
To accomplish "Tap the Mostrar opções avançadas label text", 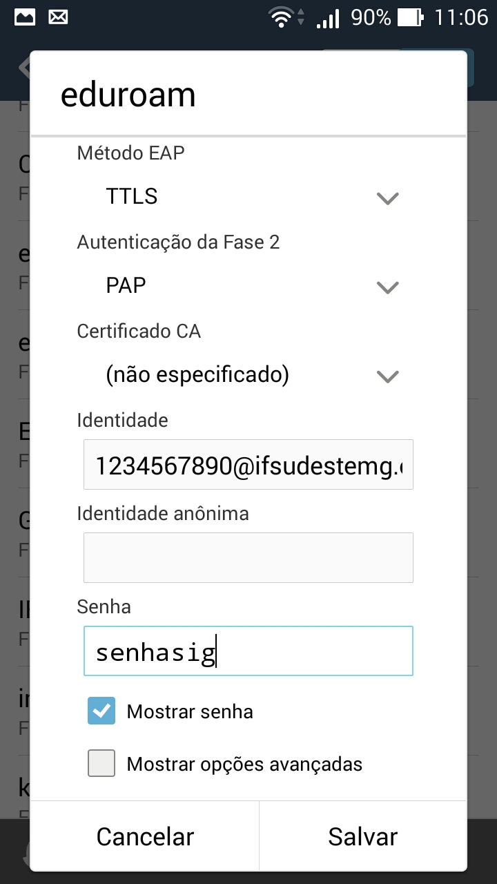I will (x=244, y=764).
